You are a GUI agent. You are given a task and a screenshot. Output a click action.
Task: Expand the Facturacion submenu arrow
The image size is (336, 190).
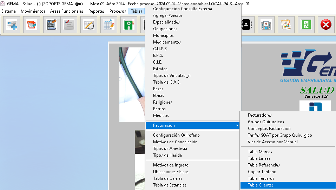237,125
